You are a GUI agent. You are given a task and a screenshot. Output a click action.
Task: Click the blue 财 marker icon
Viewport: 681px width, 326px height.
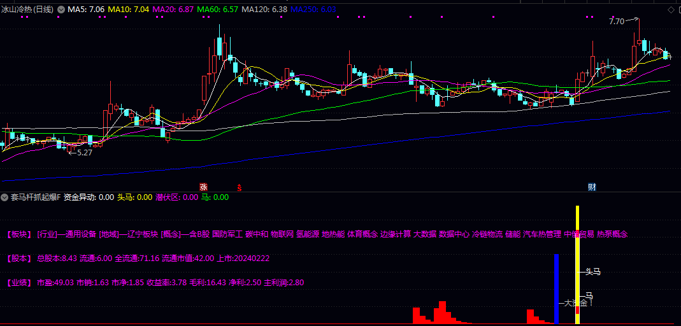click(592, 187)
